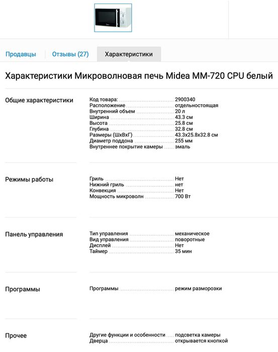Click the value открывается кнопкой
This screenshot has height=352, width=278.
201,341
